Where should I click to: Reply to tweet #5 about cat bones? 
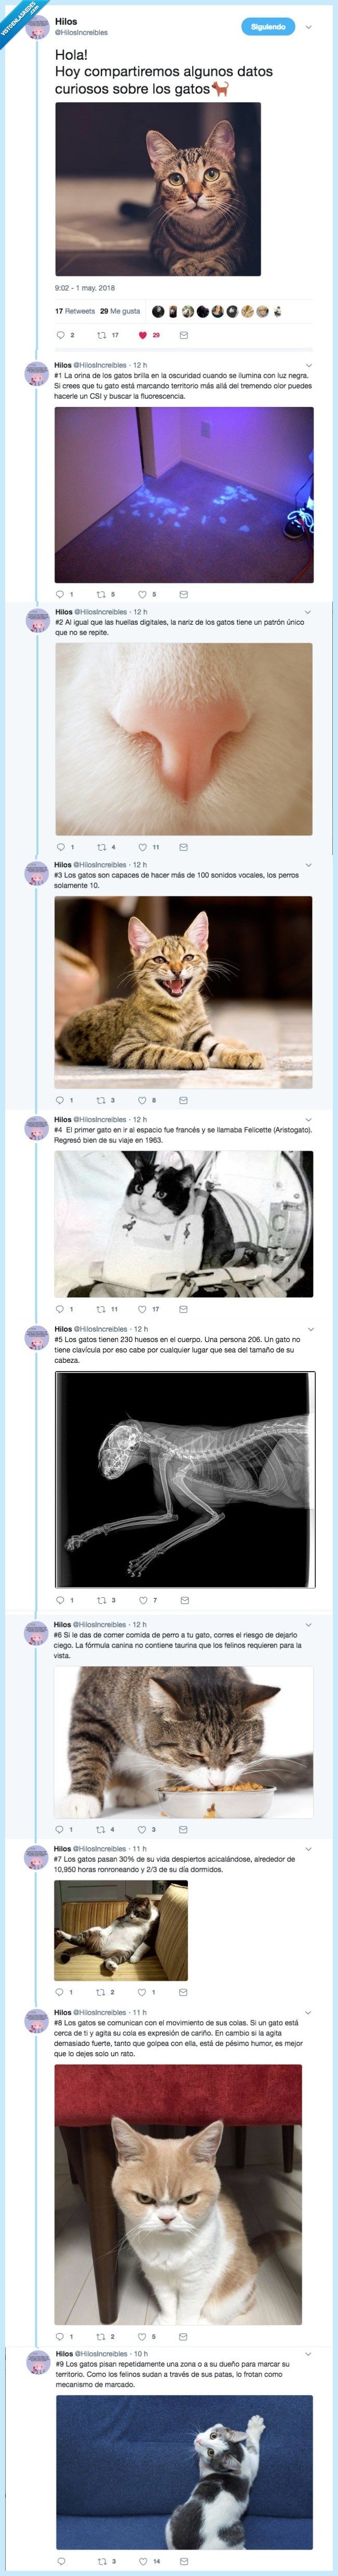pos(60,1600)
